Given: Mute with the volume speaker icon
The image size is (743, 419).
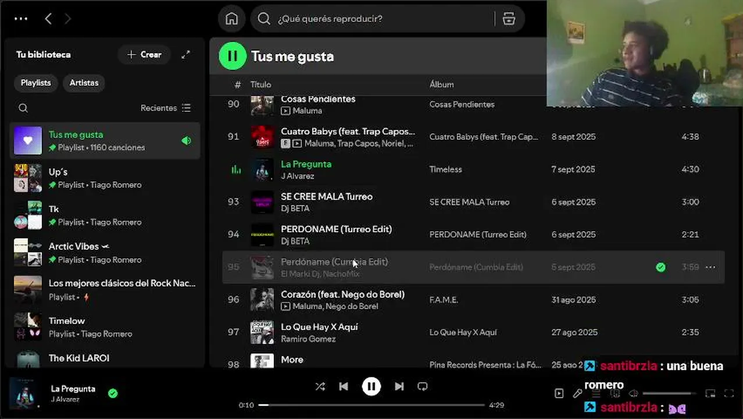Looking at the screenshot, I should (634, 393).
